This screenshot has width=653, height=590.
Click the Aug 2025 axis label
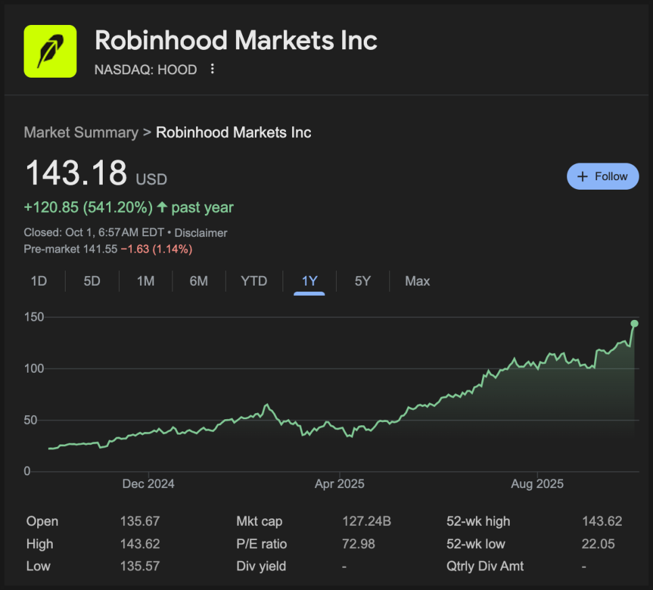[x=537, y=484]
